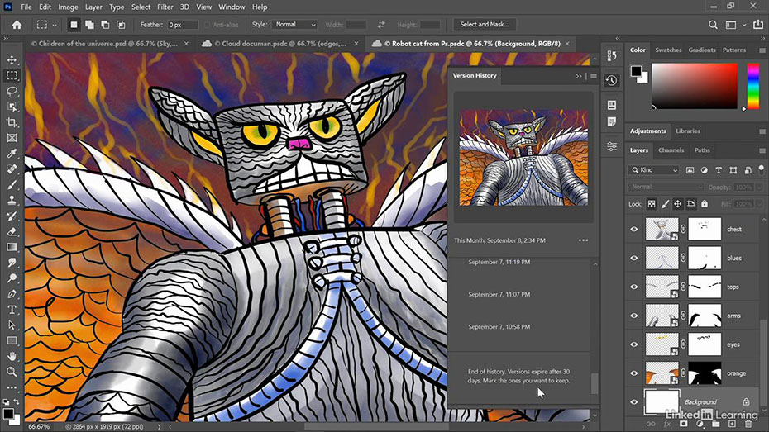769x432 pixels.
Task: Select the Hand tool
Action: [x=12, y=356]
